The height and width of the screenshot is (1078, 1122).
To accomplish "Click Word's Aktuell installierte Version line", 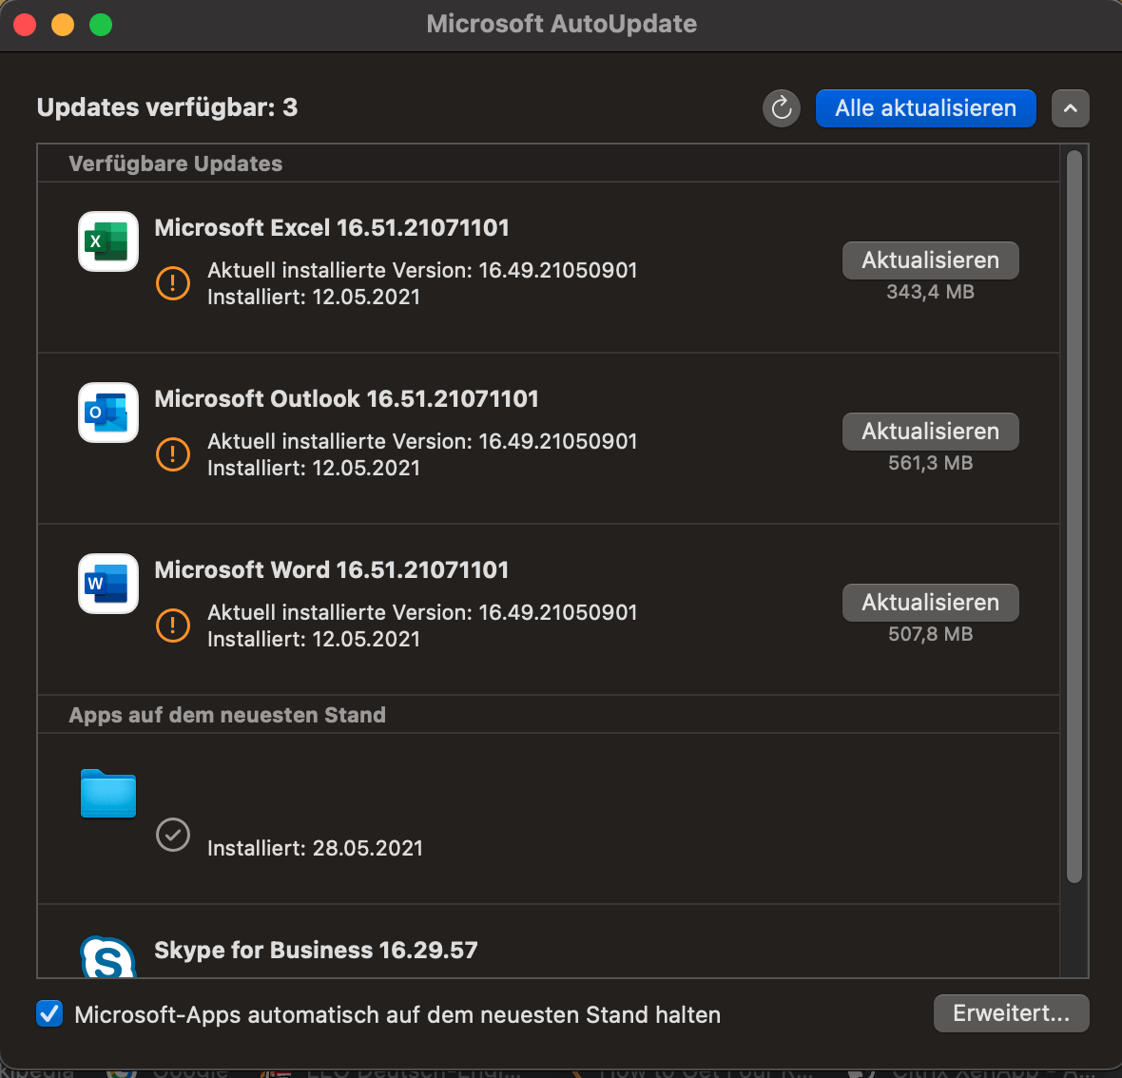I will 422,612.
